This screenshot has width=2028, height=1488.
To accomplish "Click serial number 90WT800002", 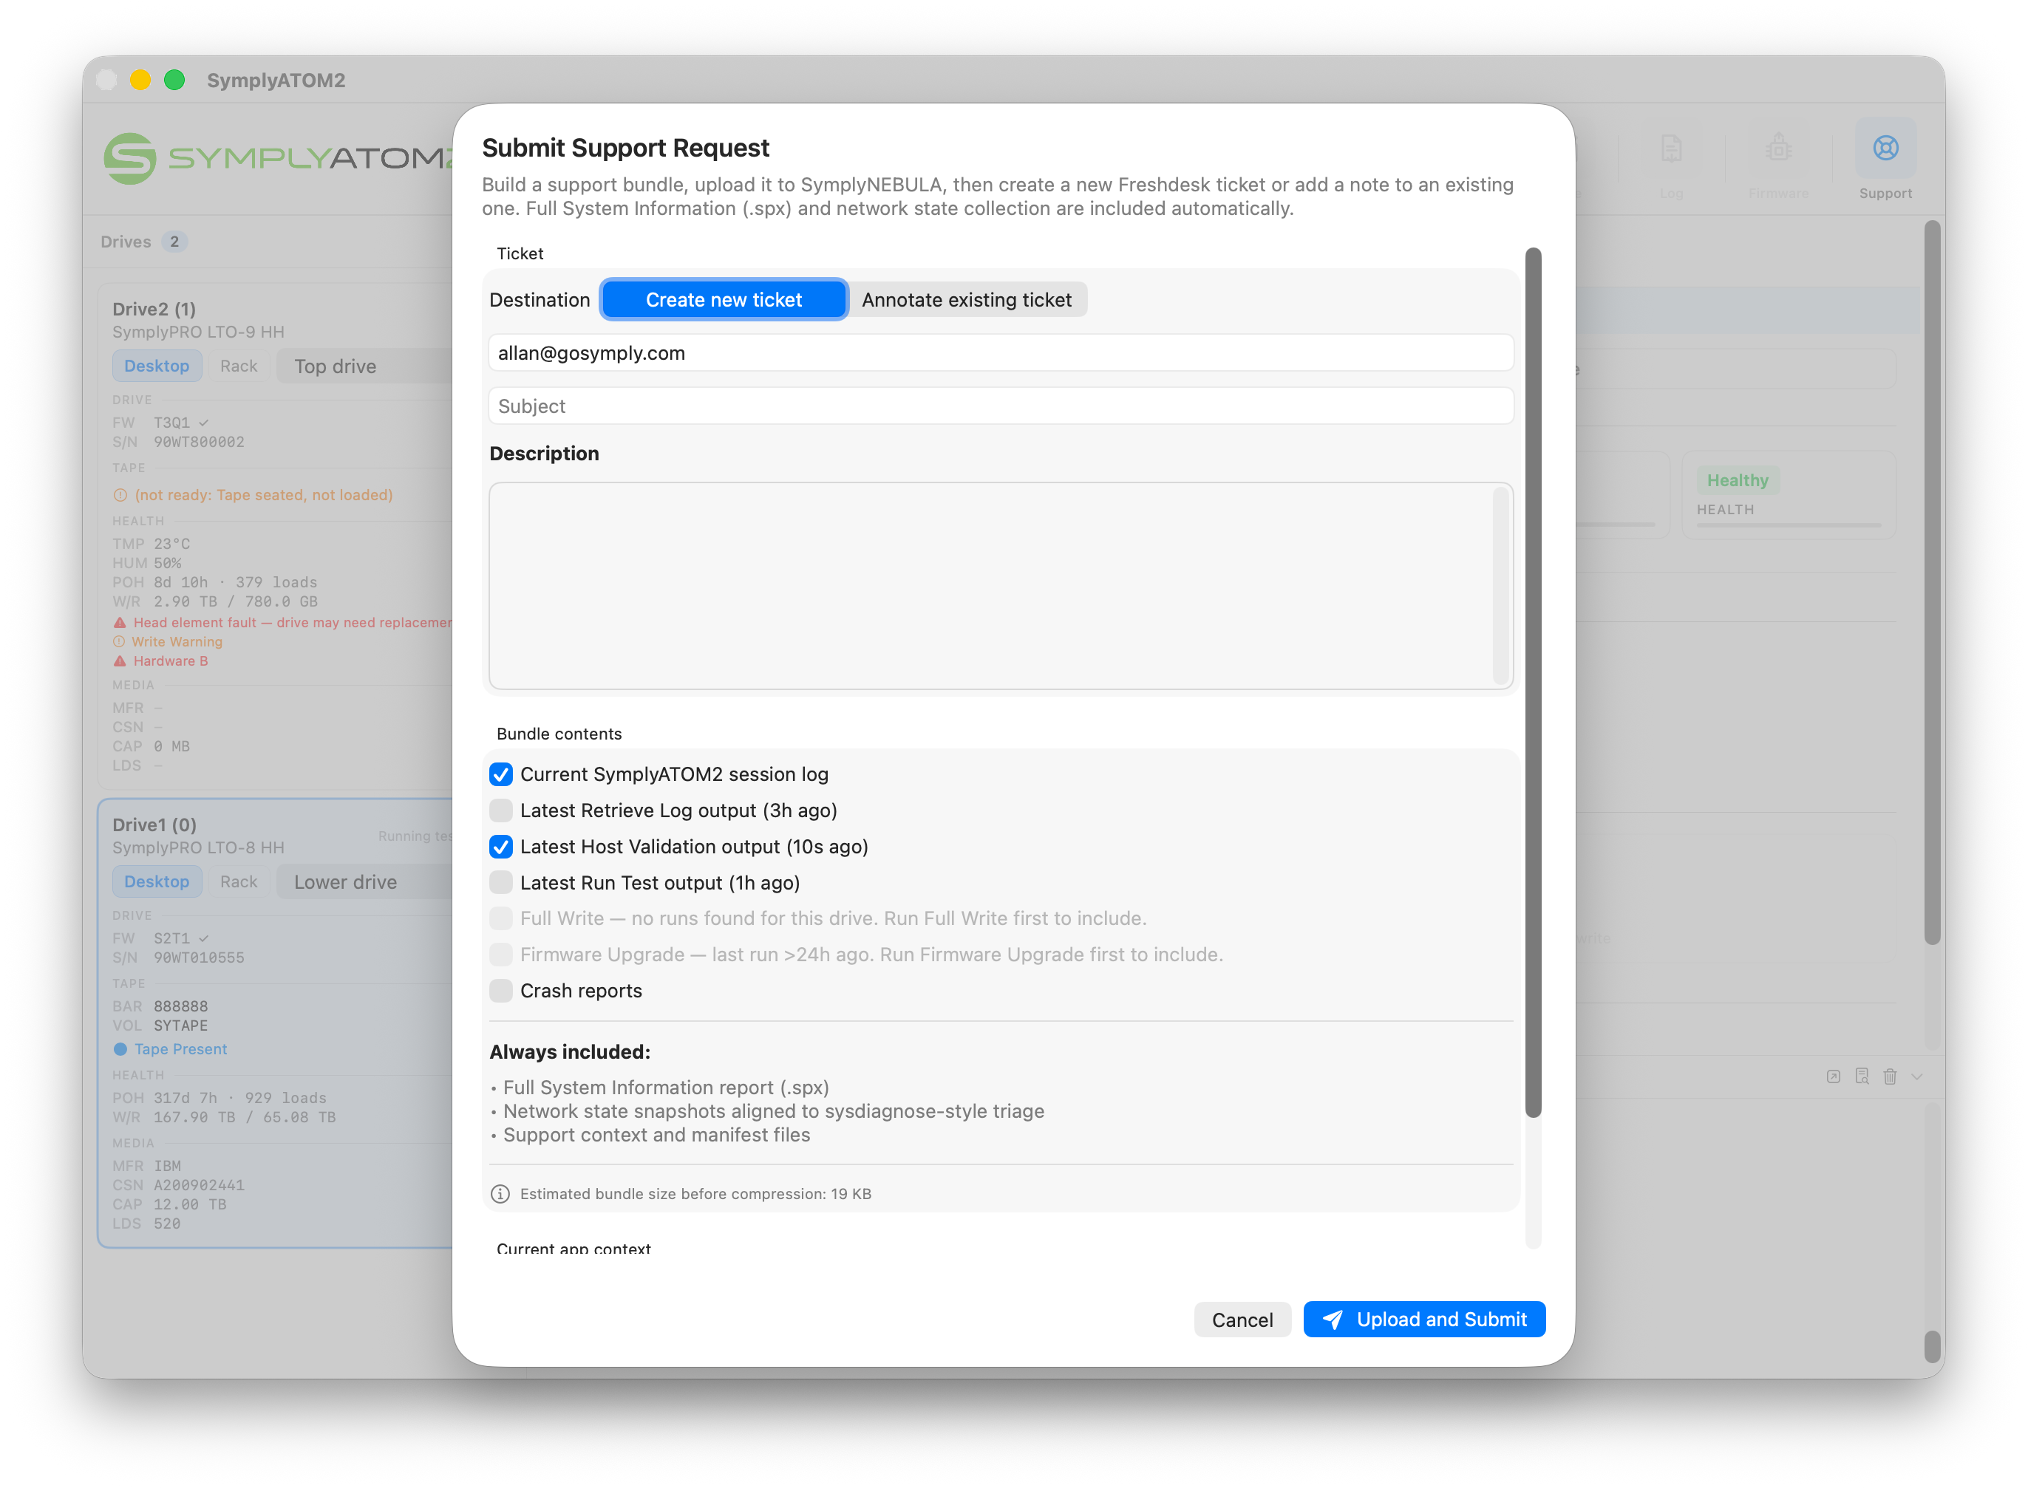I will coord(199,443).
